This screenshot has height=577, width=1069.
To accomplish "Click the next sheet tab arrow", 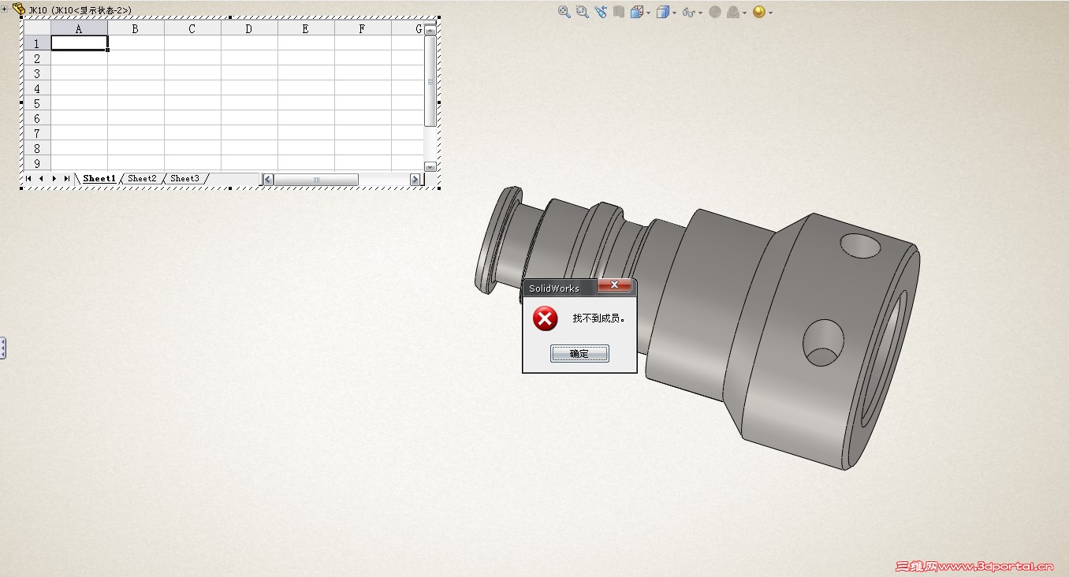I will tap(54, 179).
